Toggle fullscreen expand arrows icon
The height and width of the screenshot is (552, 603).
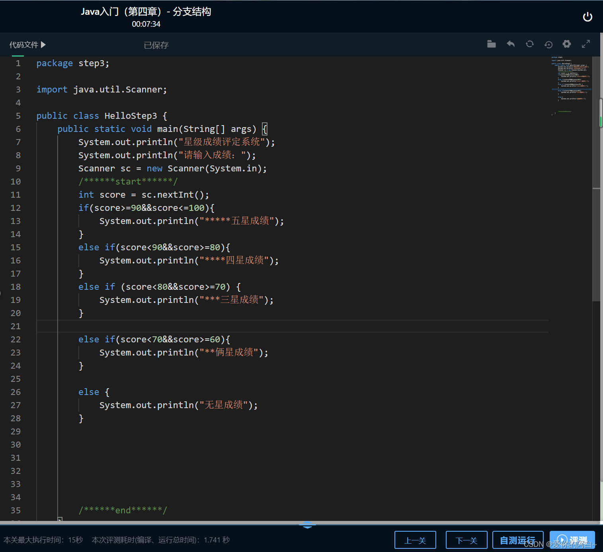586,44
